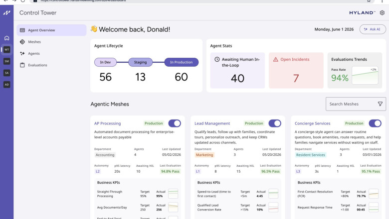This screenshot has width=389, height=219.
Task: Open First-Contact Resolution sparkline chart
Action: click(x=374, y=194)
